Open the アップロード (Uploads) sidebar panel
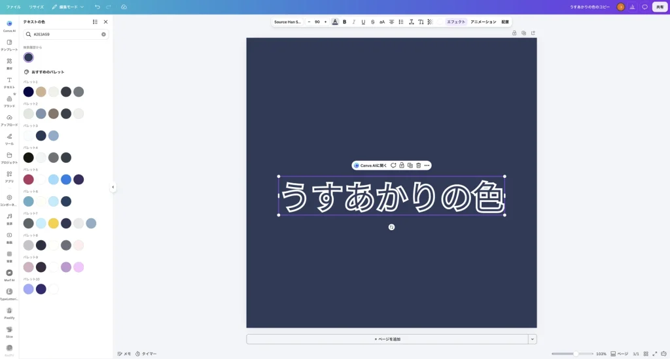Viewport: 670px width, 359px height. click(9, 120)
